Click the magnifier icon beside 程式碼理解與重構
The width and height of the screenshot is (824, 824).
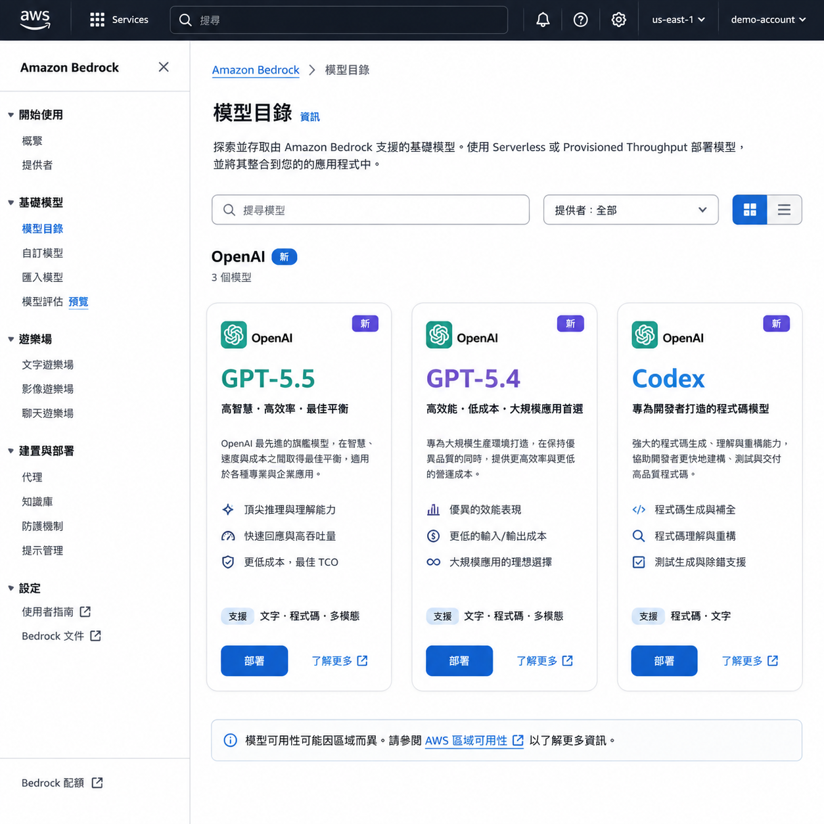tap(639, 536)
